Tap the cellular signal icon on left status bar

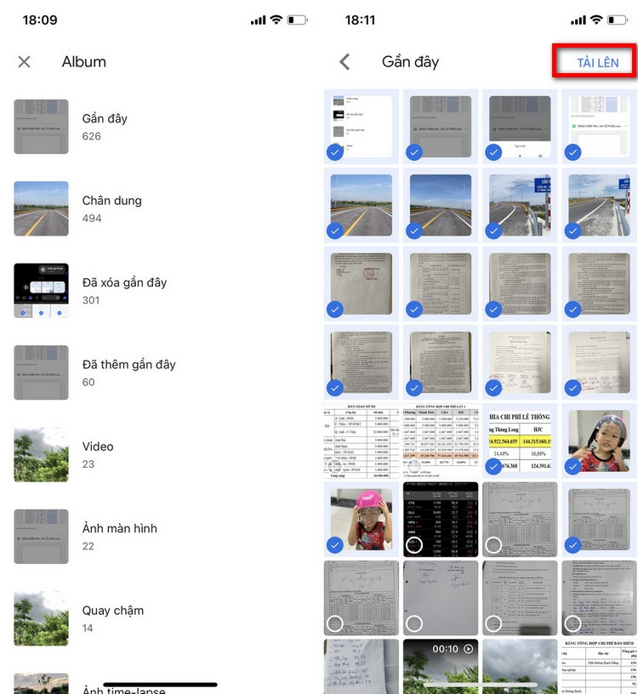point(258,20)
